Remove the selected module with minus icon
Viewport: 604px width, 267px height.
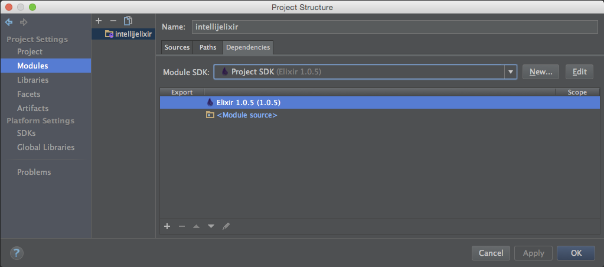(x=113, y=21)
